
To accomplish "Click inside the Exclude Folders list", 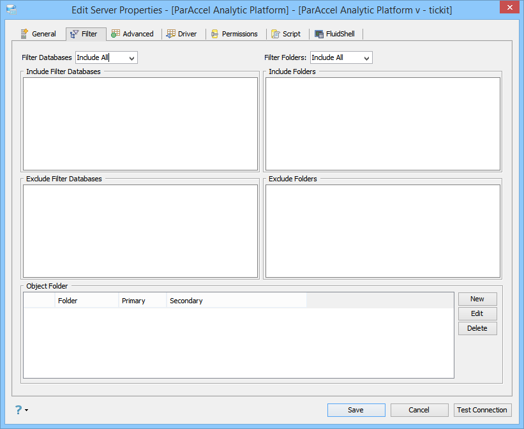I will coord(383,231).
